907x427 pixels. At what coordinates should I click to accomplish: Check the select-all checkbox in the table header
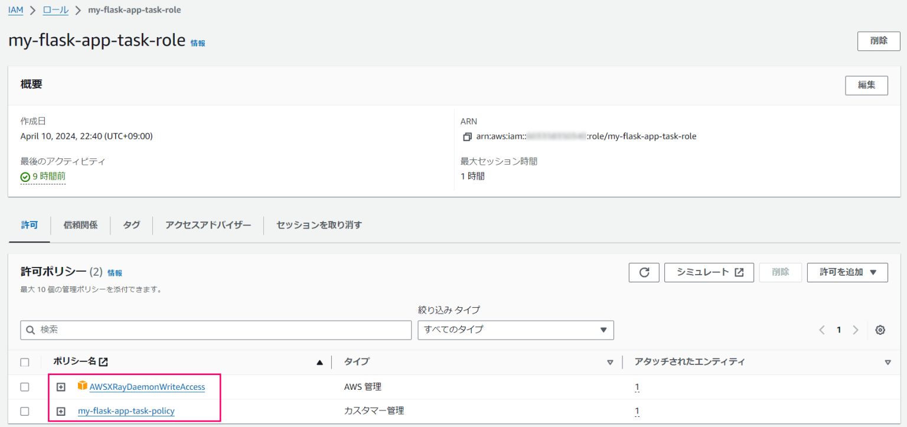25,361
